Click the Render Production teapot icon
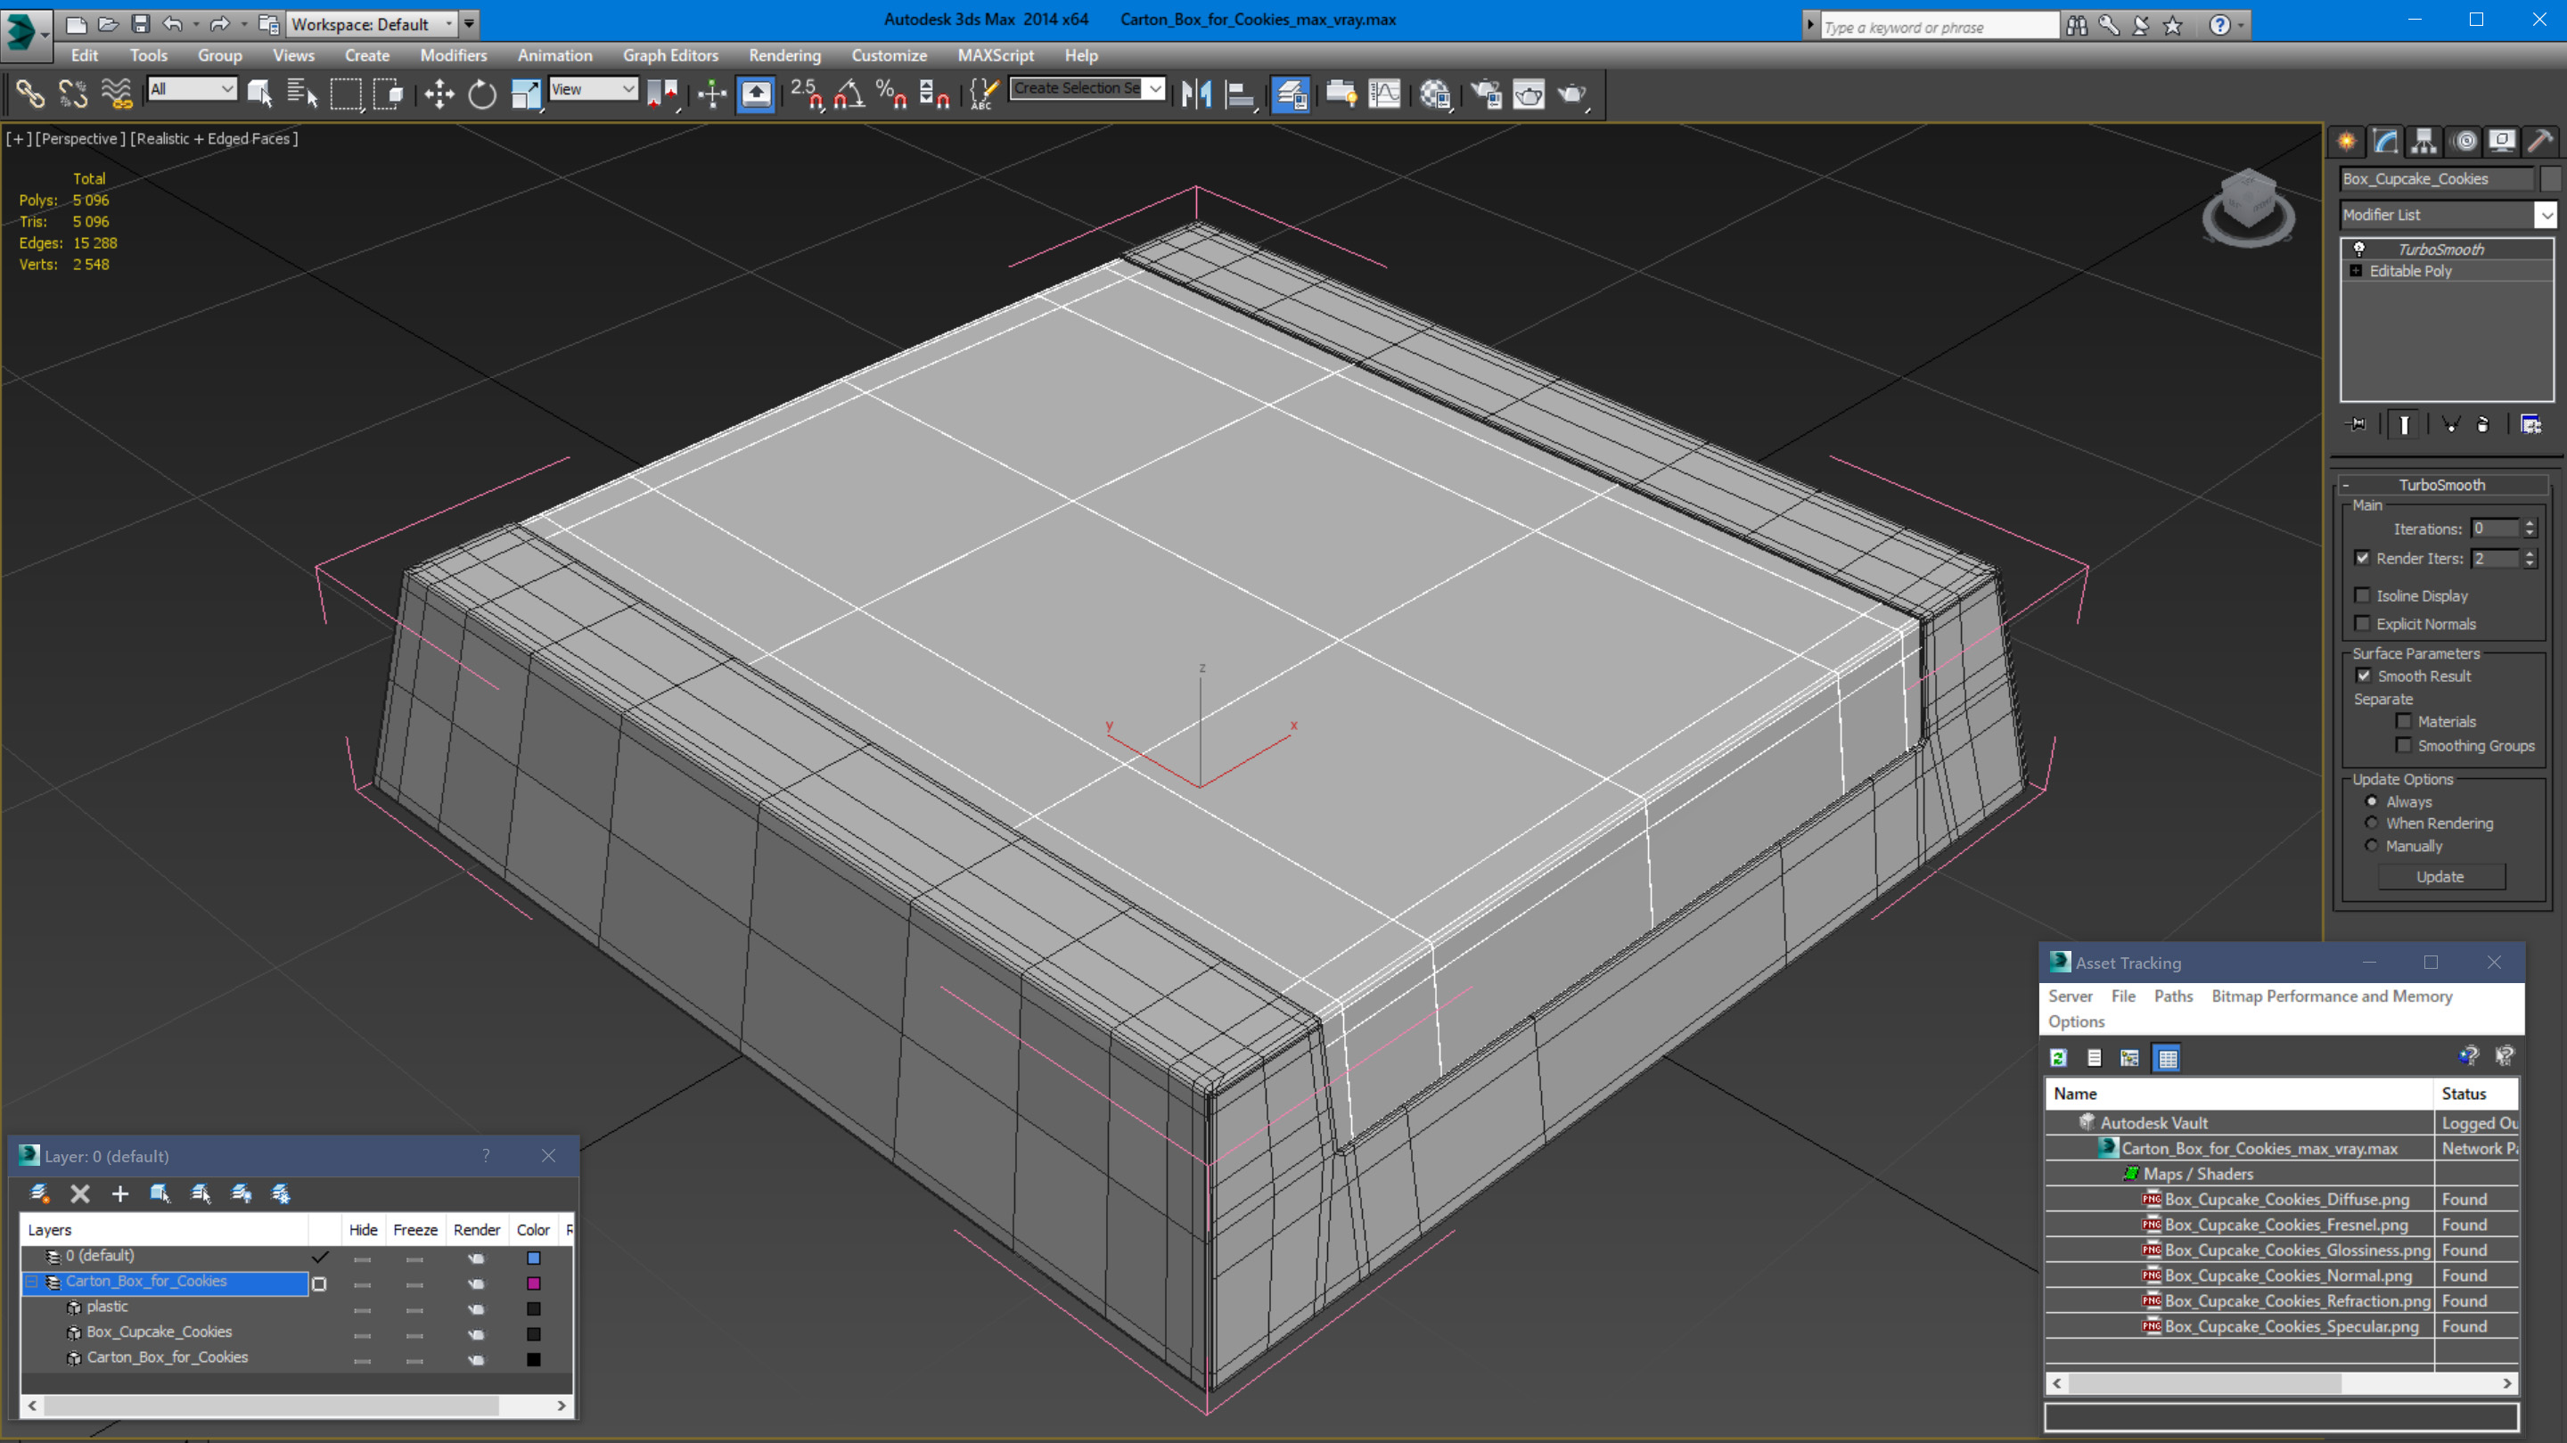Viewport: 2567px width, 1443px height. (1571, 94)
